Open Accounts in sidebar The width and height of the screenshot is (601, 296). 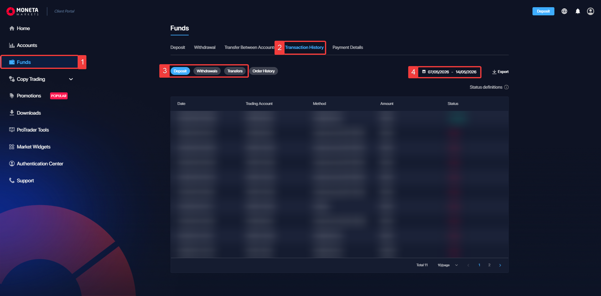27,45
